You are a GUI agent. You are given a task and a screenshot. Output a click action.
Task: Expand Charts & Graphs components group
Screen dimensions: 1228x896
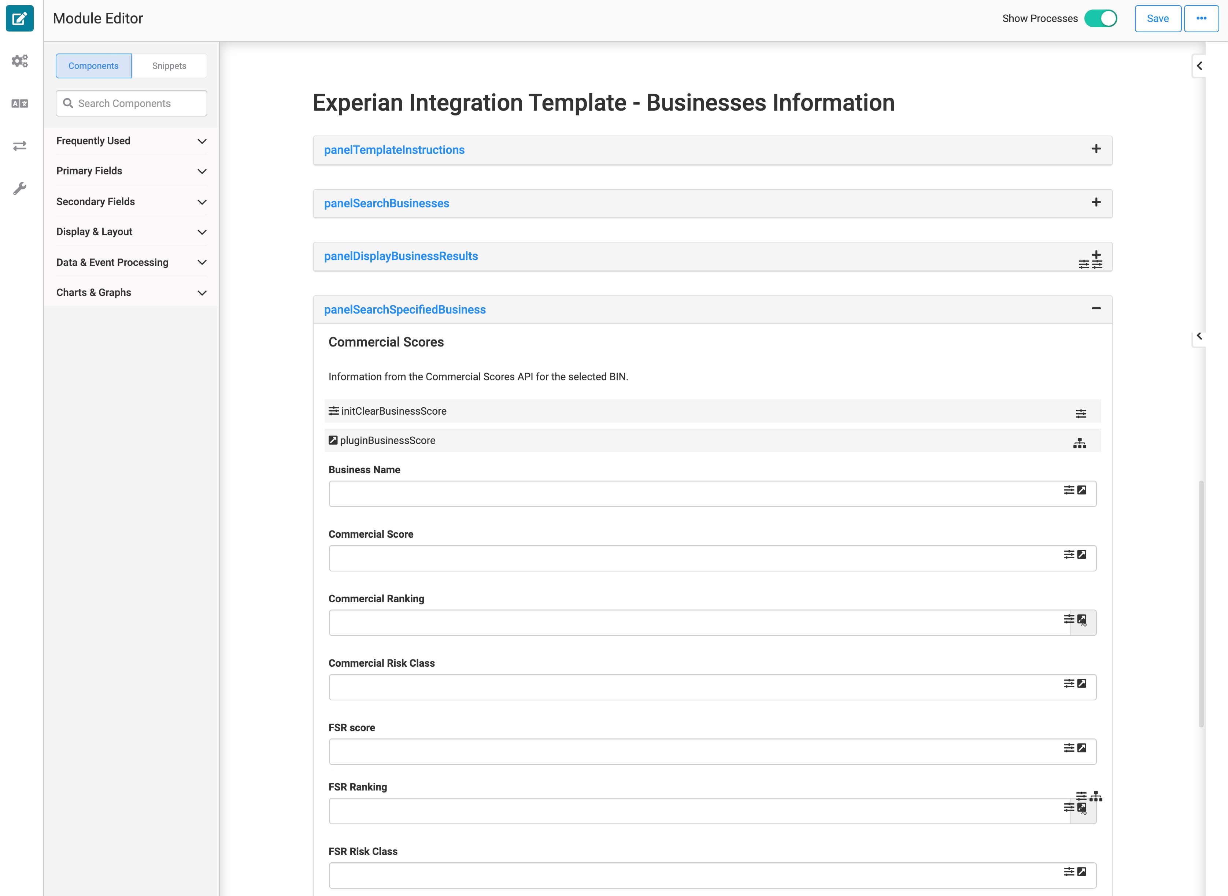point(131,293)
